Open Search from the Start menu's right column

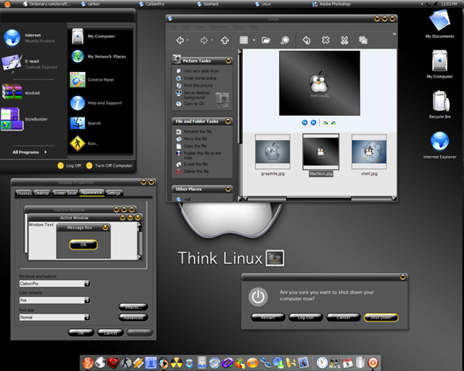tap(86, 123)
